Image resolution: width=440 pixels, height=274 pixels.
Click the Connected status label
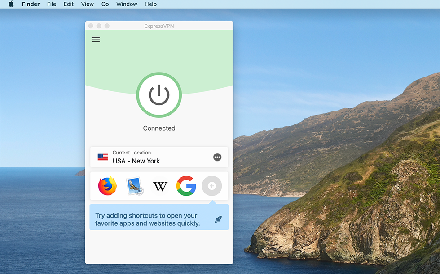tap(158, 128)
